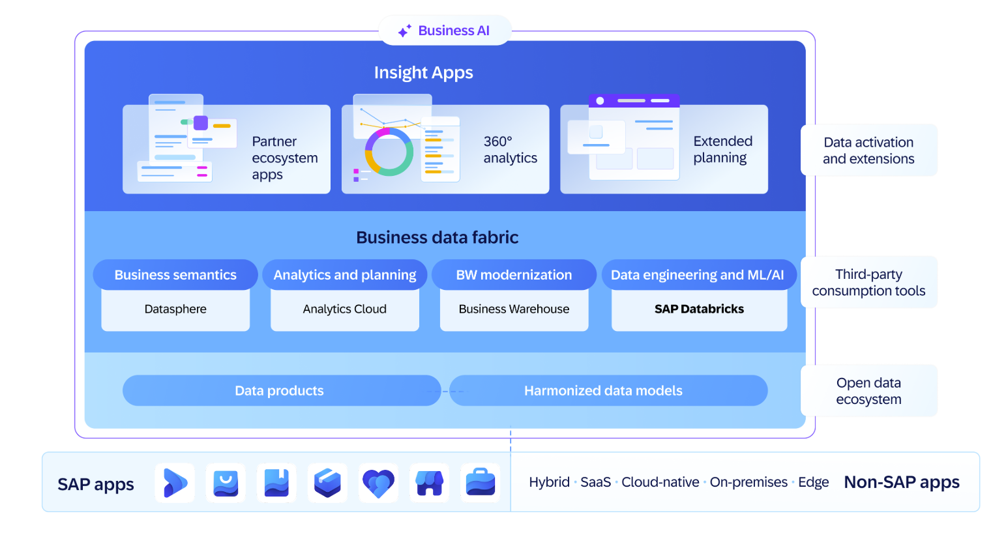
Task: Toggle the BW modernization pill
Action: click(x=514, y=274)
